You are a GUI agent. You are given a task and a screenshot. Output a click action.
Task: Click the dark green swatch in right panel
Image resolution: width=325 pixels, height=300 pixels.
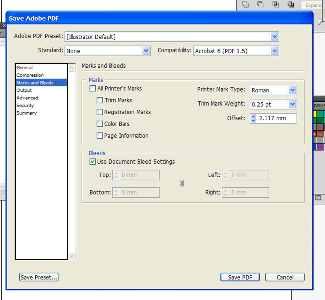pos(320,120)
